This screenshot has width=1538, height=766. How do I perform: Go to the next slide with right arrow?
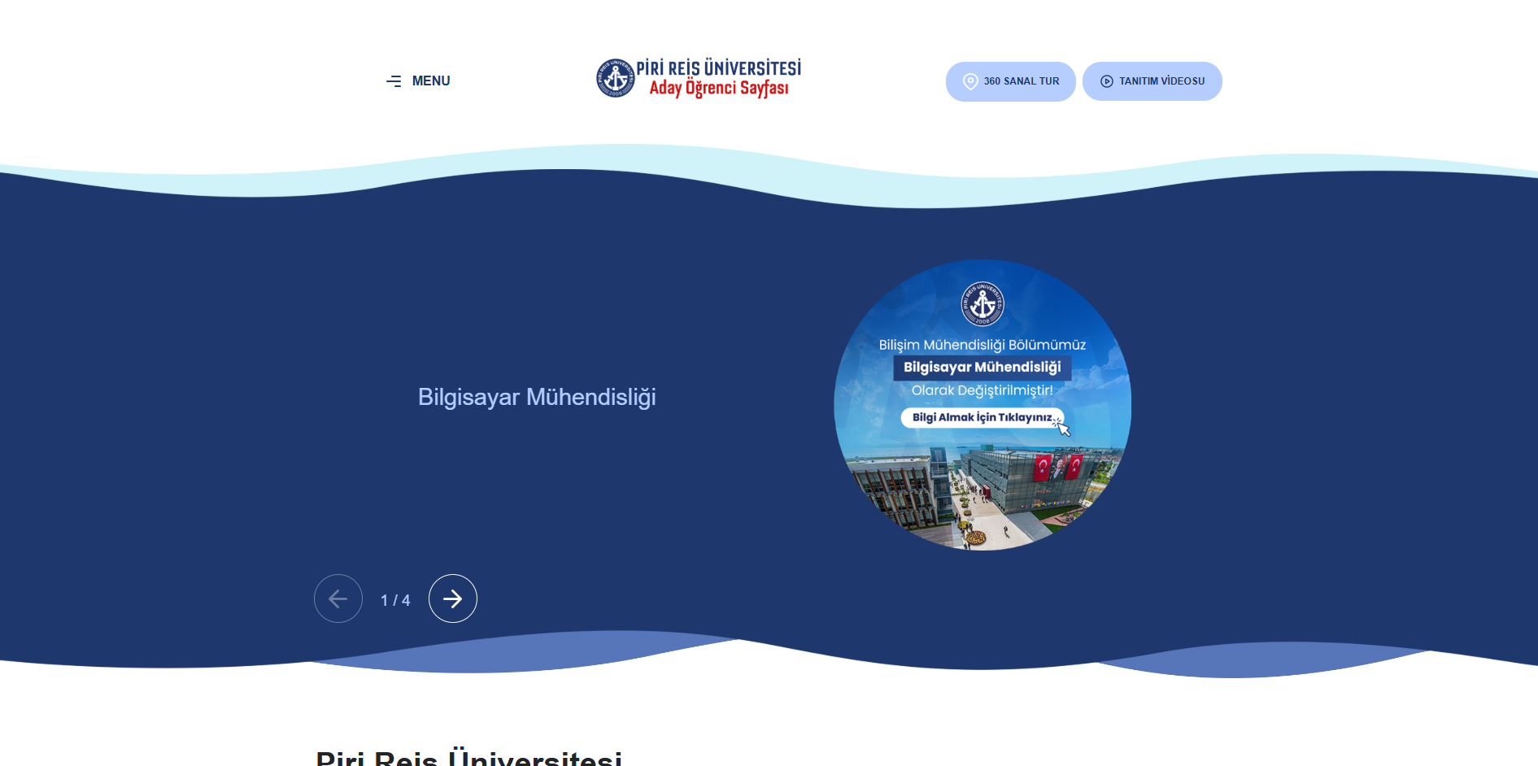point(453,598)
